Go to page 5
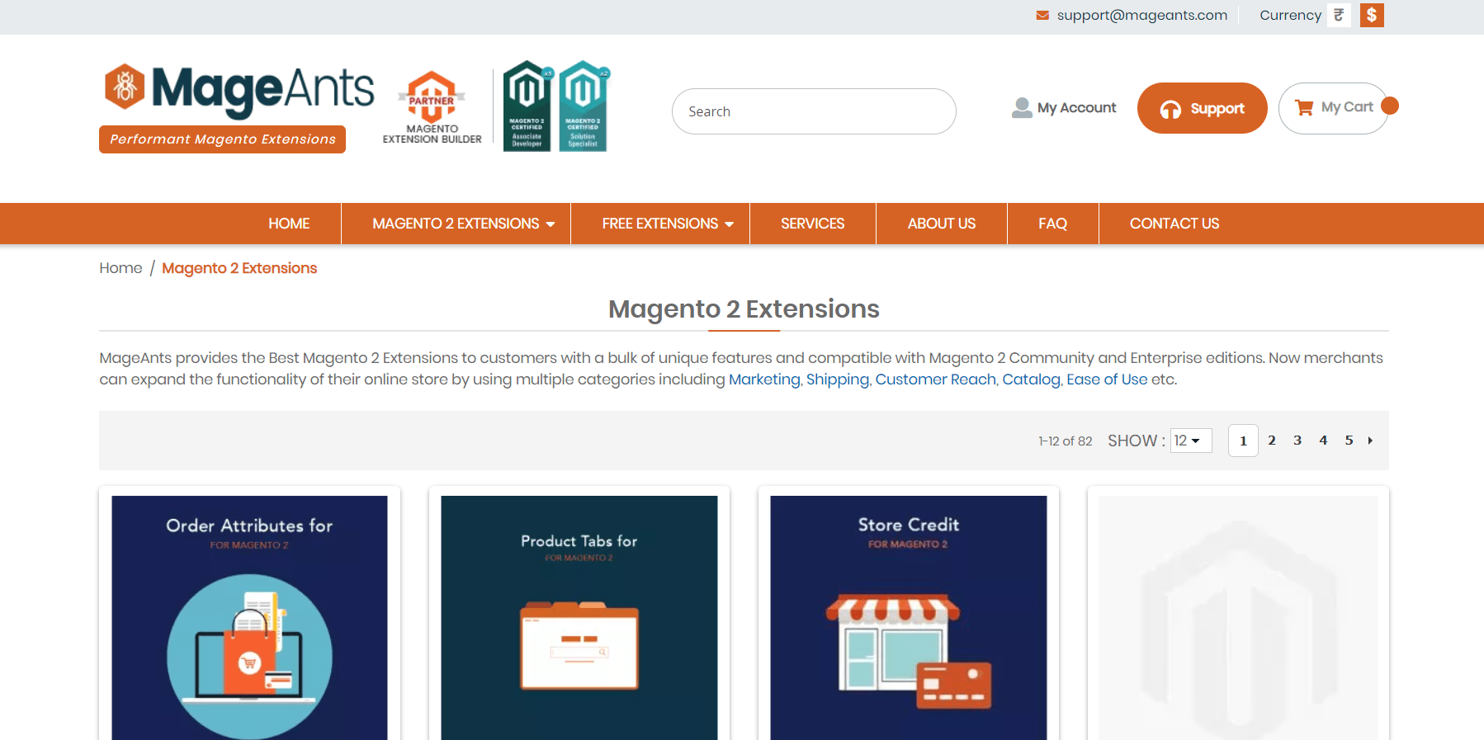The height and width of the screenshot is (740, 1484). pos(1349,441)
